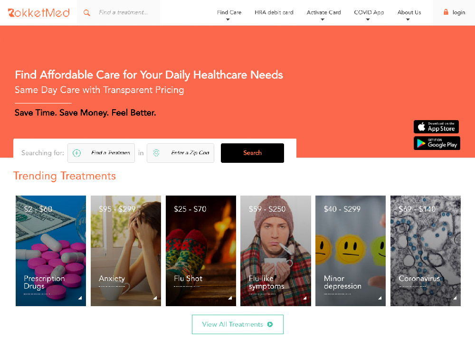Click the login link
This screenshot has height=356, width=475.
pos(458,12)
